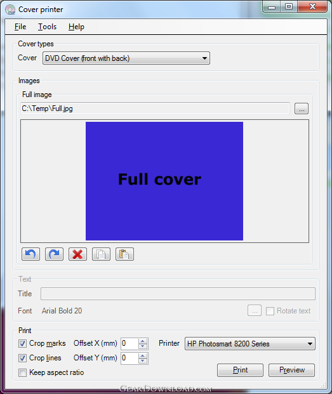
Task: Click the Arial Bold 20 font text
Action: (62, 311)
